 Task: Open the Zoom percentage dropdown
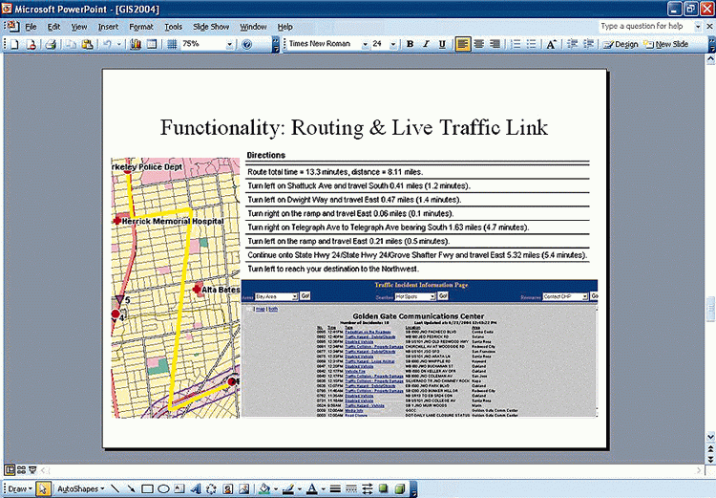[229, 44]
